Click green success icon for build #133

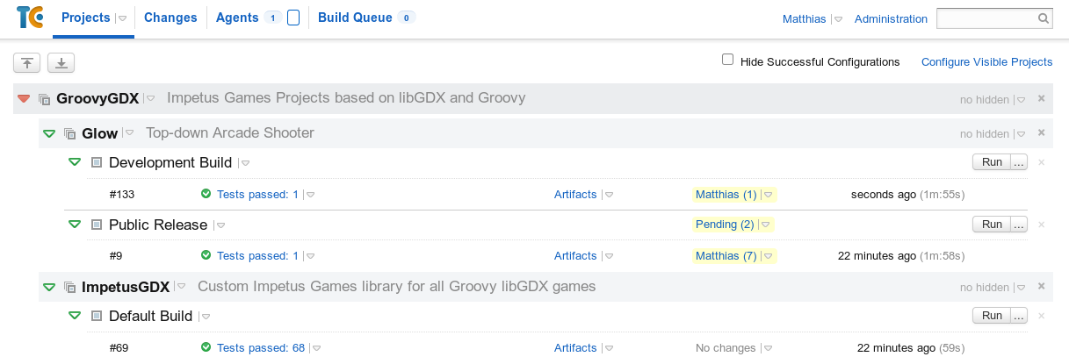206,194
